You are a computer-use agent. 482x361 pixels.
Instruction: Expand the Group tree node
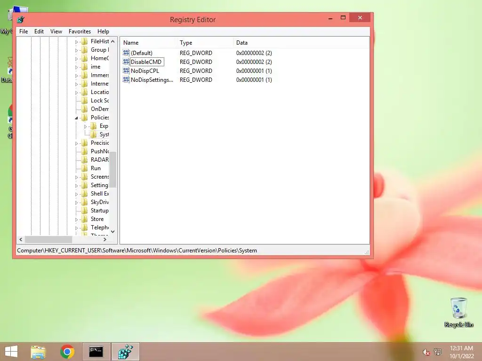pos(76,50)
